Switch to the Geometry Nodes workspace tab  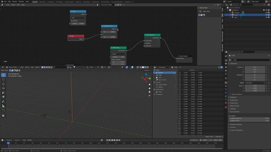(117, 2)
